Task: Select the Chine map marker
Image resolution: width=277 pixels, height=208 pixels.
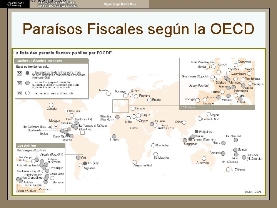Action: pyautogui.click(x=184, y=122)
